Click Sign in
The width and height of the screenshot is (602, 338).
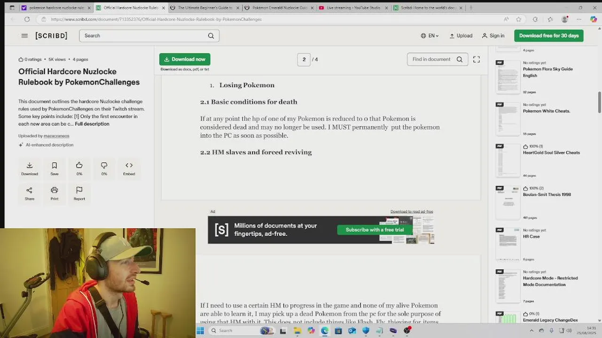pos(493,36)
